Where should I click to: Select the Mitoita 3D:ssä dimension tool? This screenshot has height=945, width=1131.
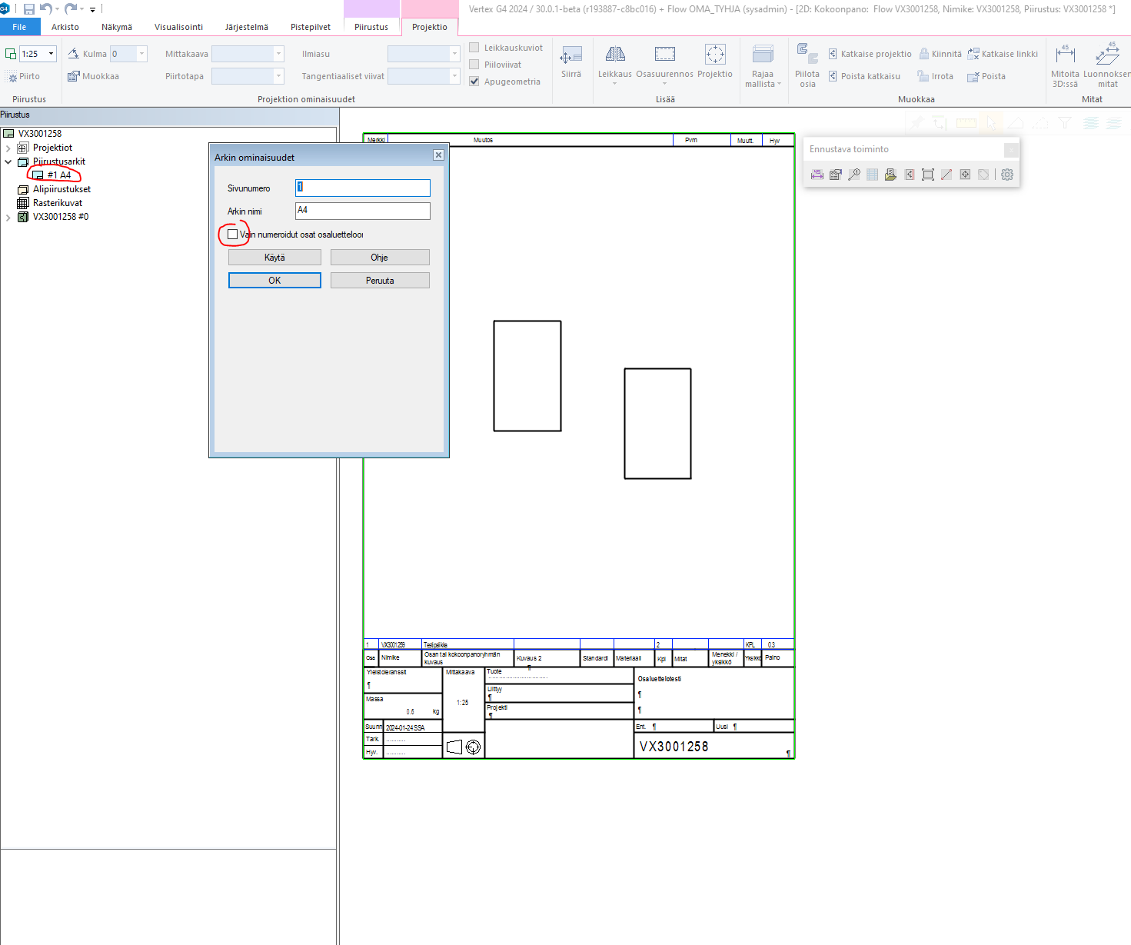click(1065, 55)
